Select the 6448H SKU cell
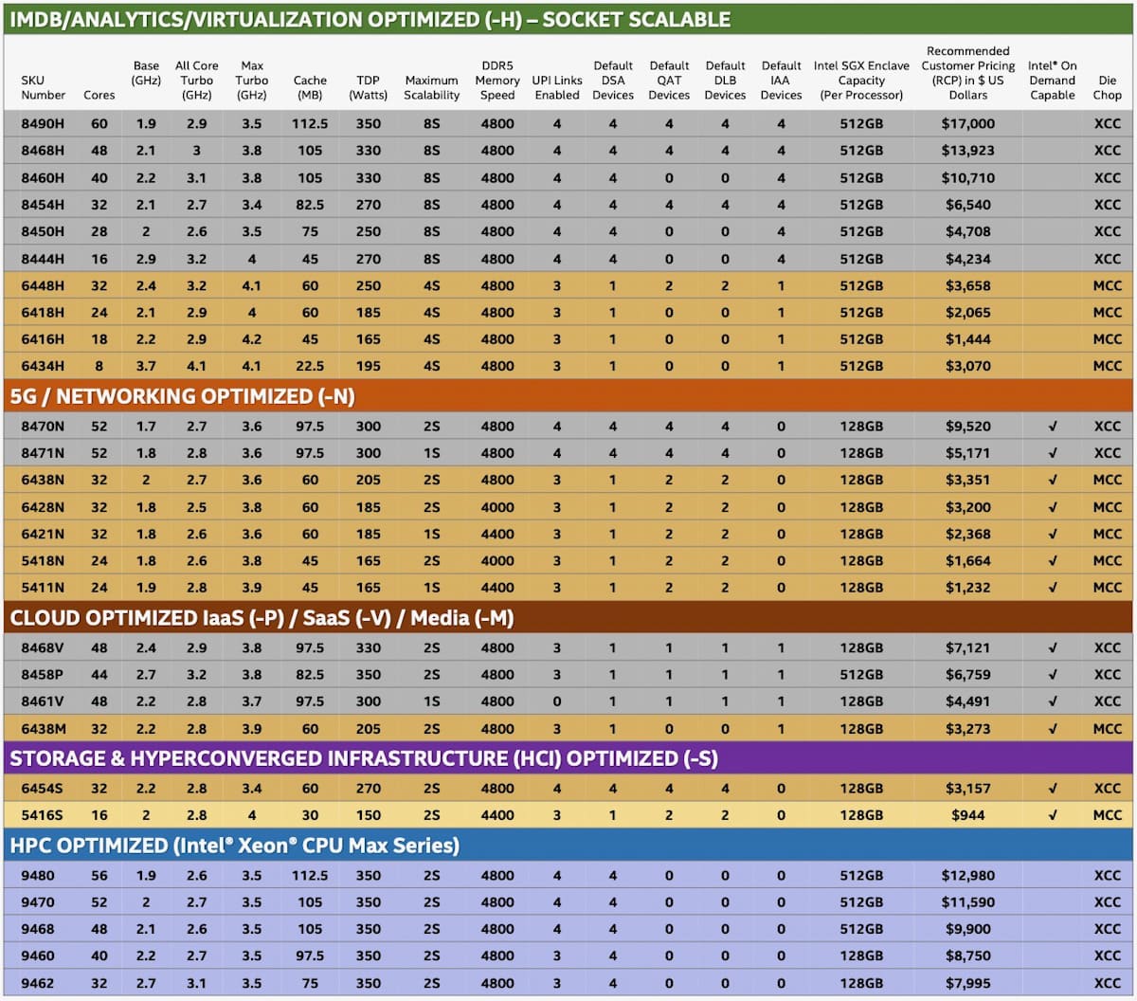 point(43,285)
